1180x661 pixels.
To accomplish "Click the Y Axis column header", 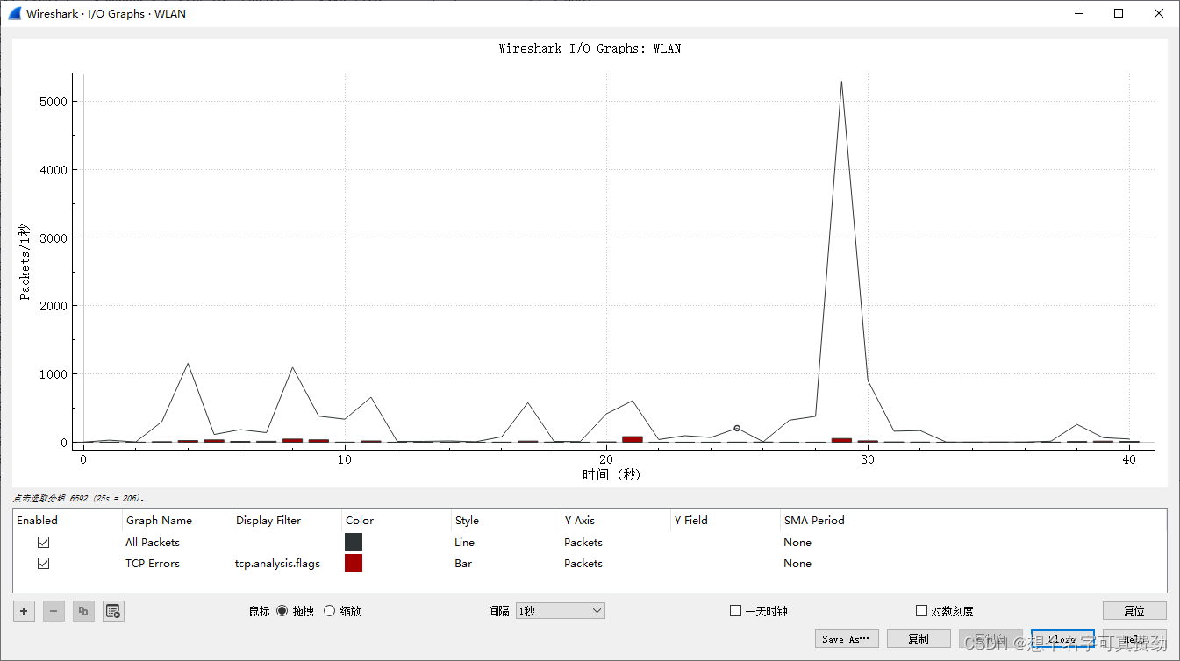I will coord(616,520).
